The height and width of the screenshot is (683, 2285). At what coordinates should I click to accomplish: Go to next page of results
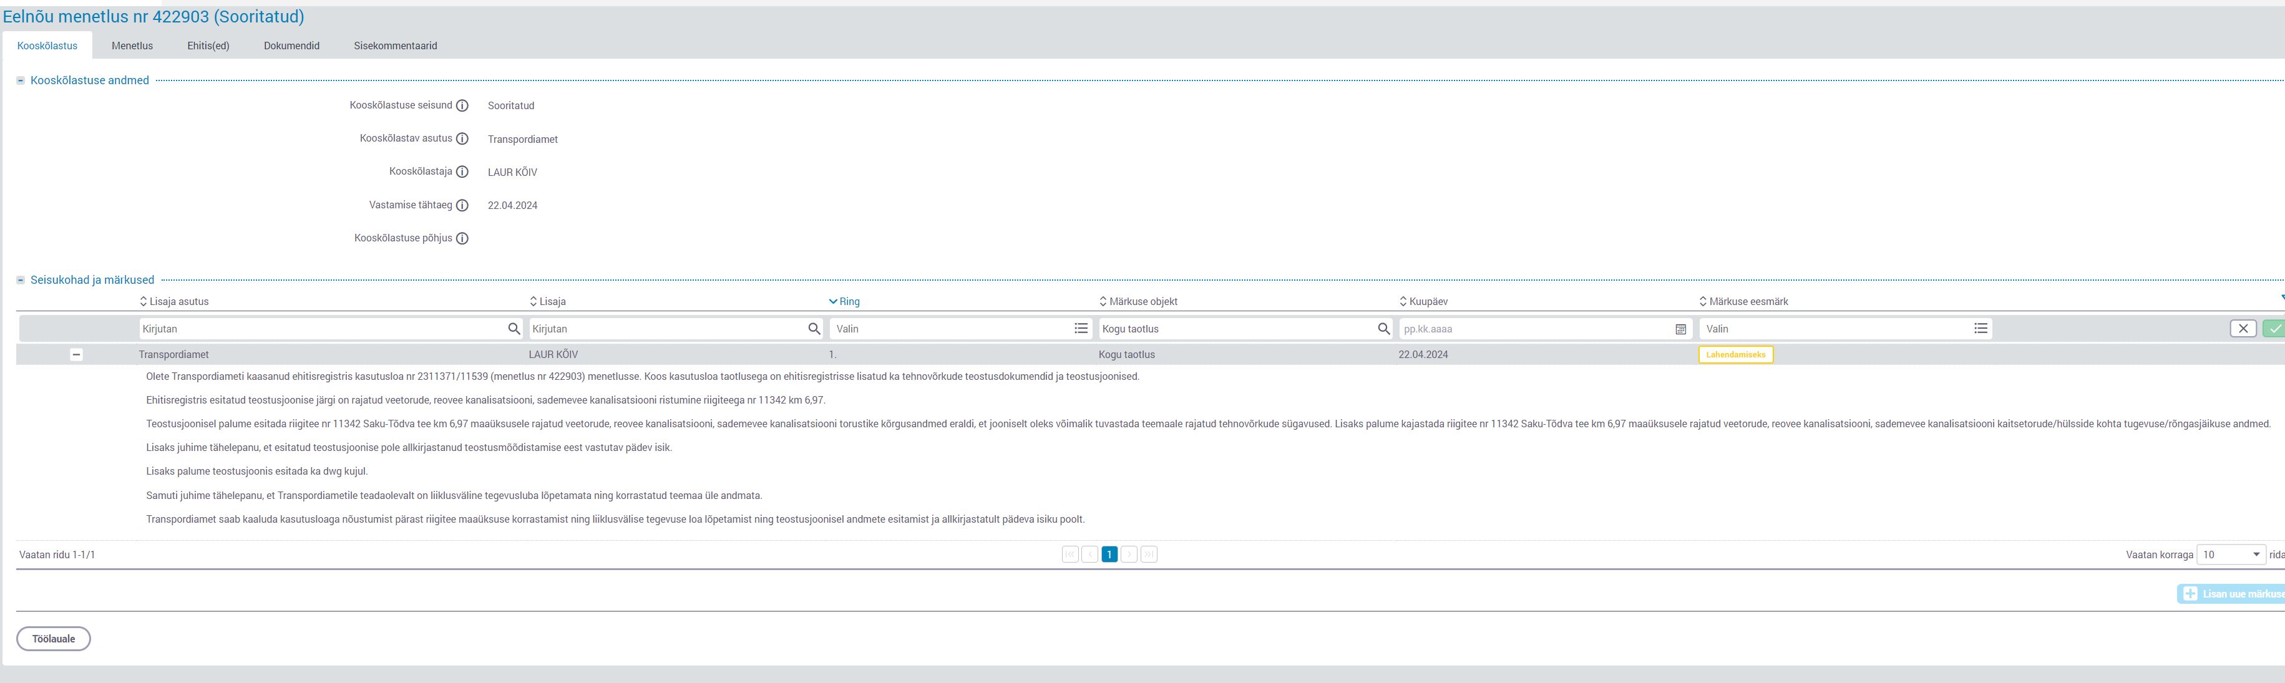pos(1129,555)
